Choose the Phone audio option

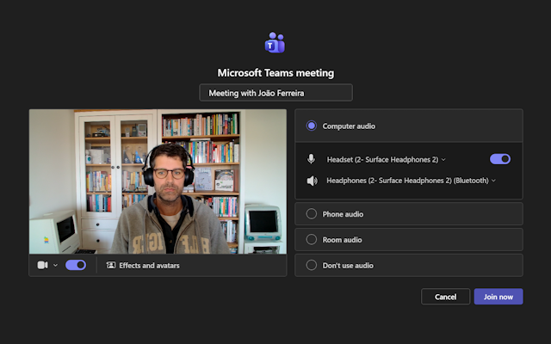coord(312,214)
